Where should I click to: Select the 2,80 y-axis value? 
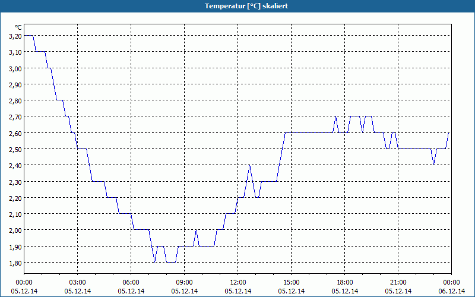pyautogui.click(x=15, y=100)
